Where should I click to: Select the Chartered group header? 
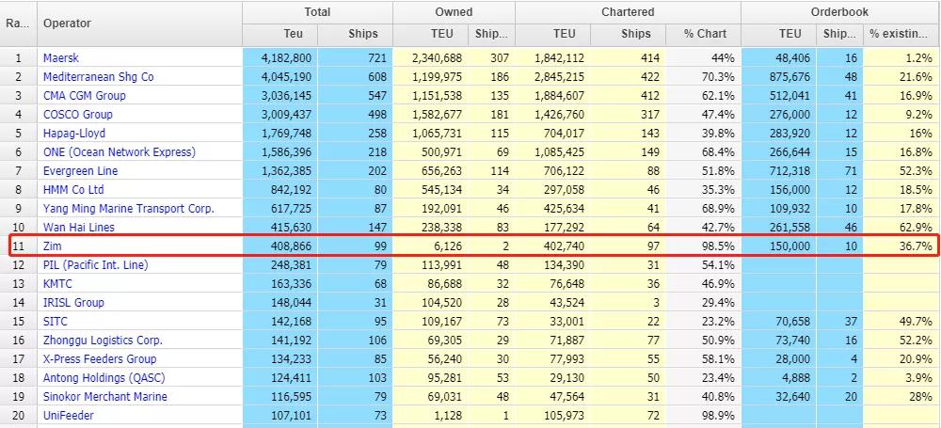(x=628, y=12)
